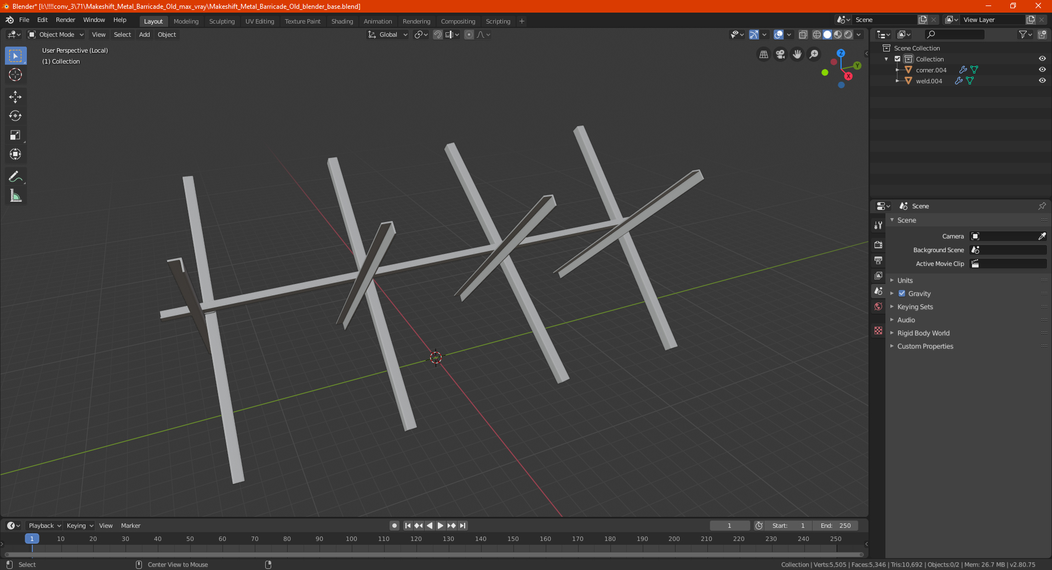Open the Render menu
Viewport: 1052px width, 570px height.
[65, 20]
